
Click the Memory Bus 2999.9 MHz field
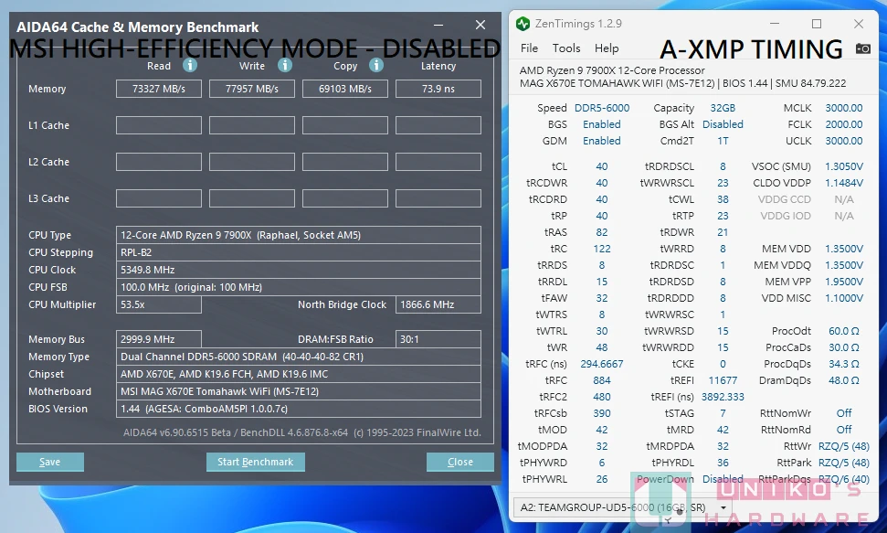point(159,339)
